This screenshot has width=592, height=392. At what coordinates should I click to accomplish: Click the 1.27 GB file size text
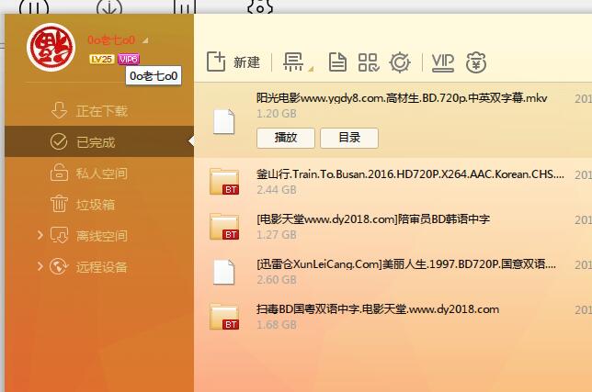click(277, 235)
